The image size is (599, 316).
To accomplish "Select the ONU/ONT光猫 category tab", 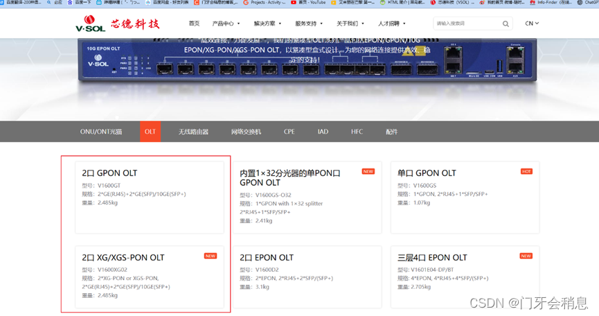I will tap(101, 132).
